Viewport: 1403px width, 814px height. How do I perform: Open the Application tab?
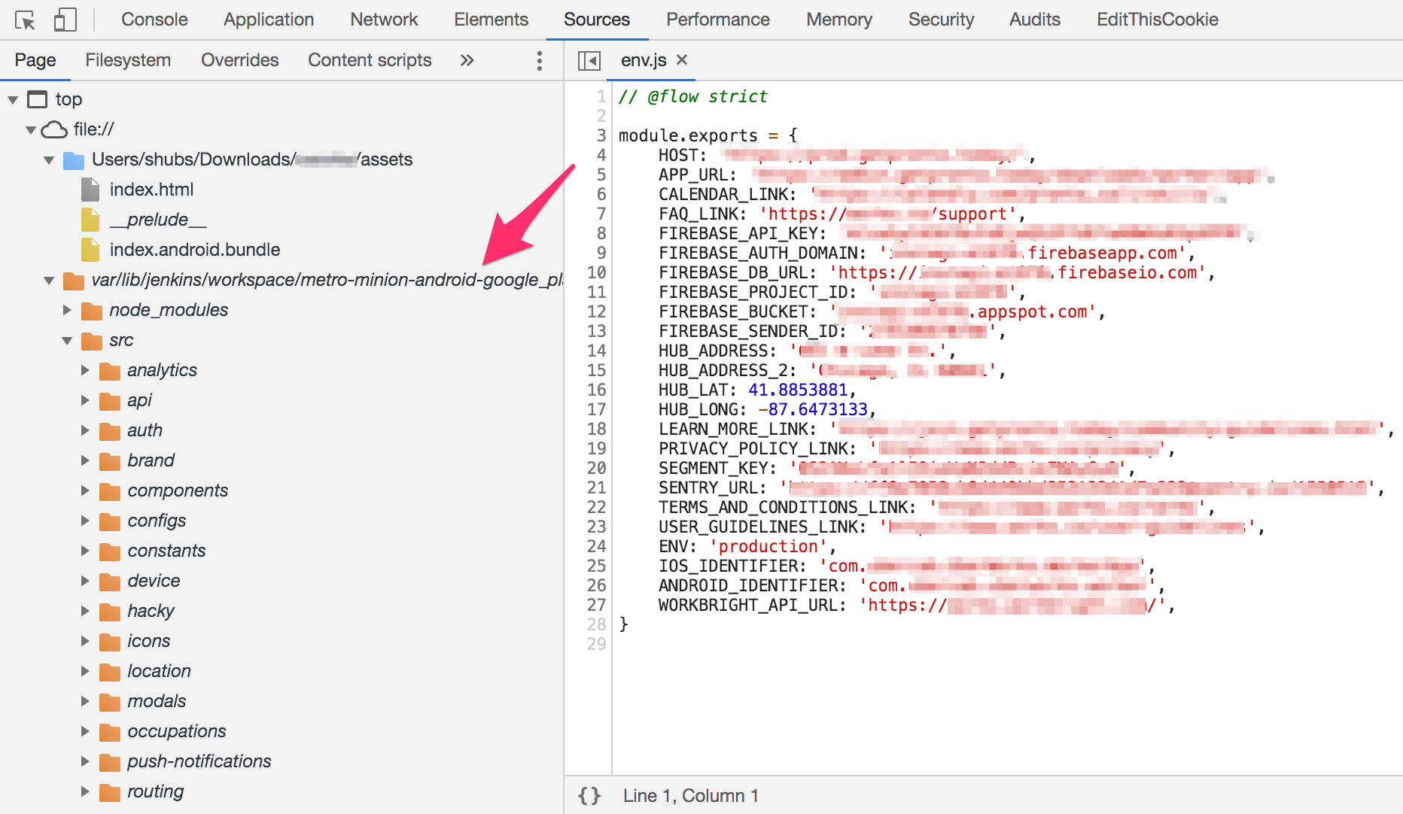pos(269,20)
